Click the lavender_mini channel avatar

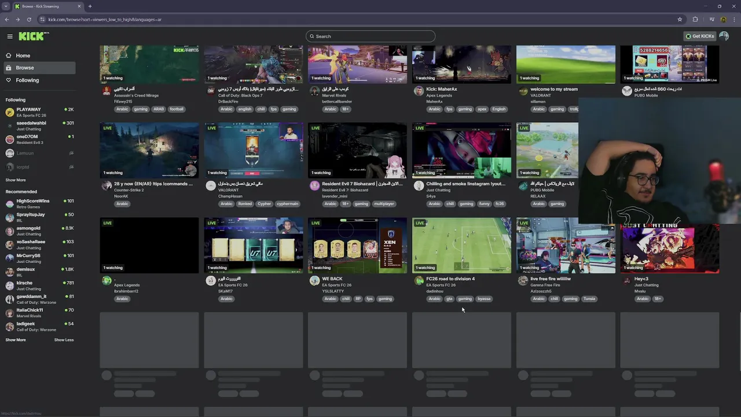[x=314, y=185]
